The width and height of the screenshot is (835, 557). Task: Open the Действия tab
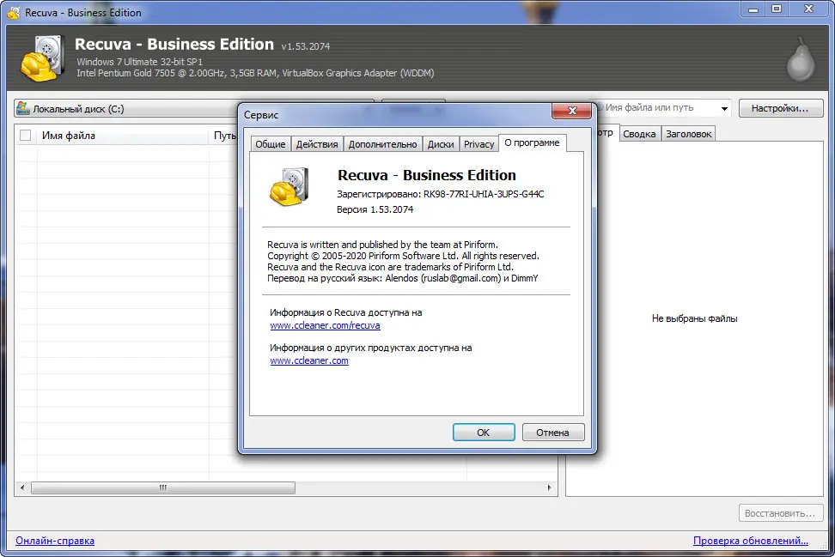click(x=317, y=144)
